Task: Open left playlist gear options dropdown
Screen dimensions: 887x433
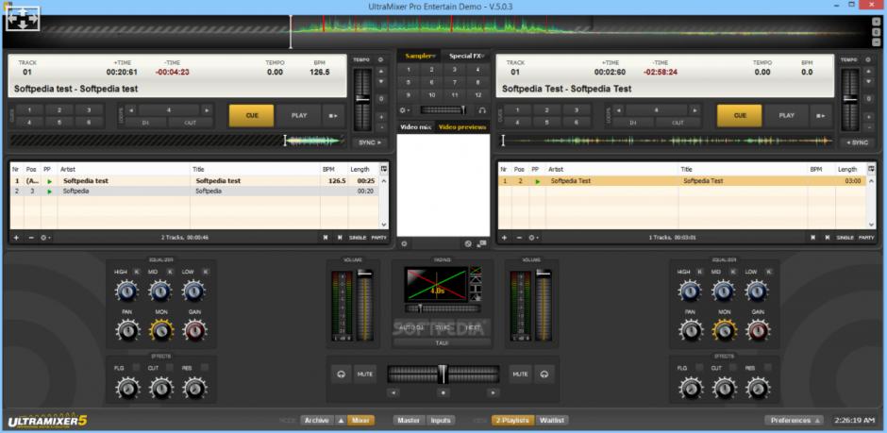Action: pyautogui.click(x=46, y=238)
